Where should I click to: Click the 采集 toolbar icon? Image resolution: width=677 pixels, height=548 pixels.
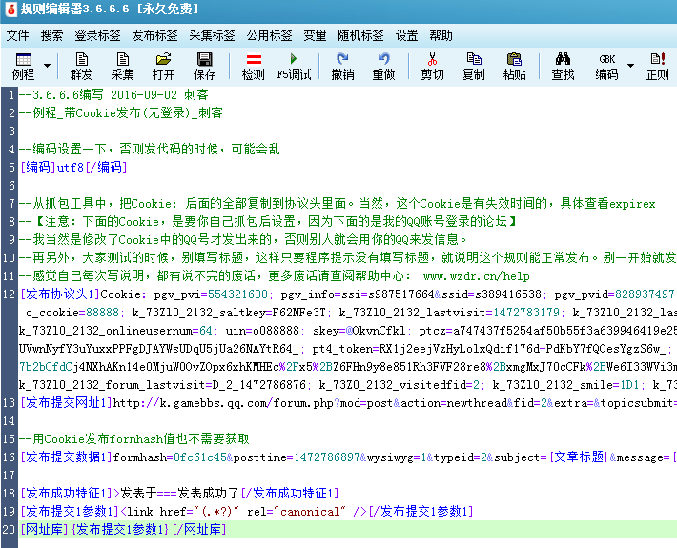pos(122,67)
